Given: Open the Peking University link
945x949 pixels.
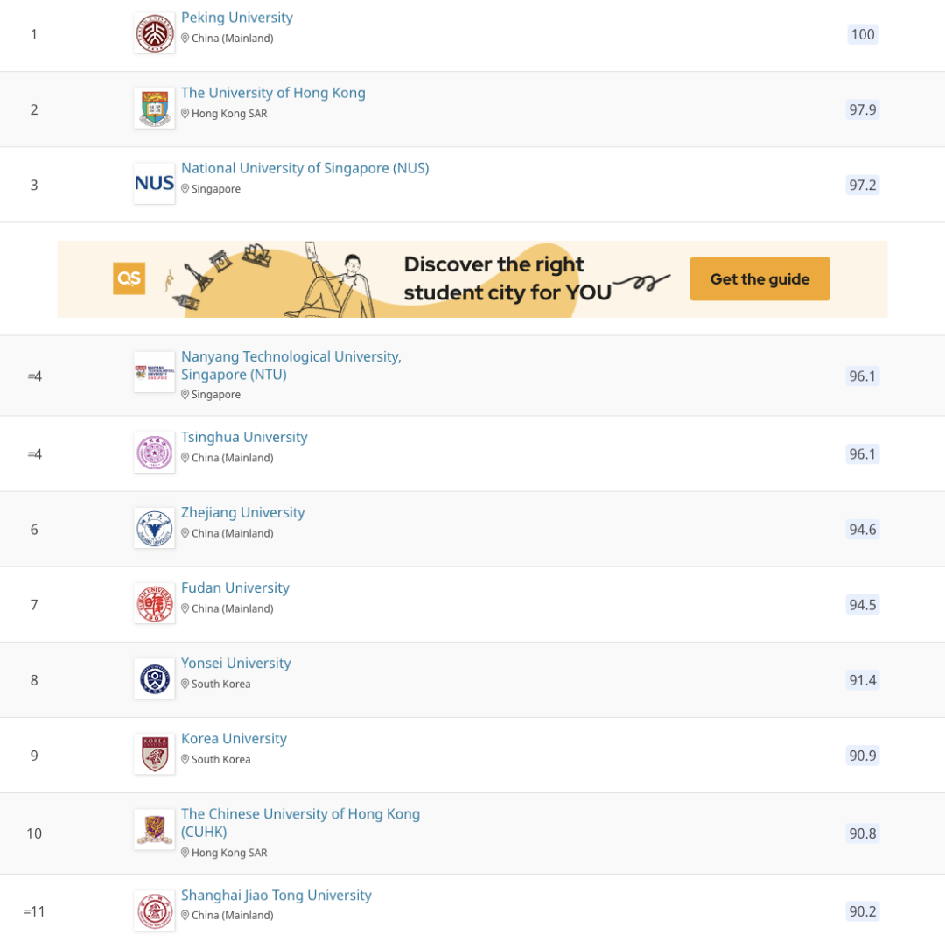Looking at the screenshot, I should coord(236,18).
